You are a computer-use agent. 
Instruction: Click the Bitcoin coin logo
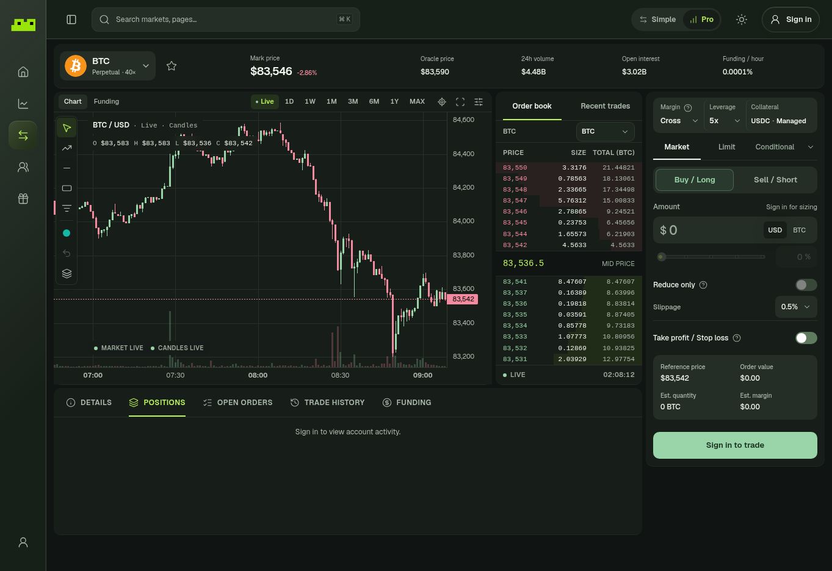click(76, 66)
